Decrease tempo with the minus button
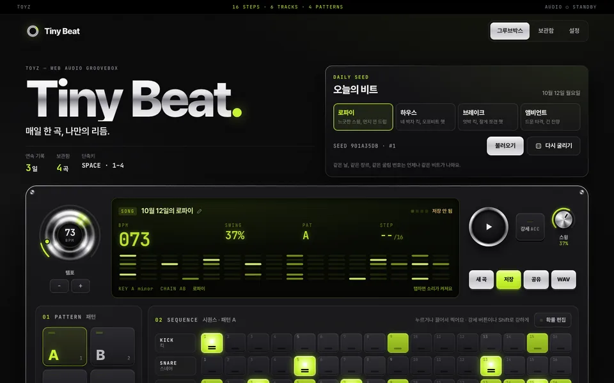Image resolution: width=614 pixels, height=383 pixels. tap(59, 286)
